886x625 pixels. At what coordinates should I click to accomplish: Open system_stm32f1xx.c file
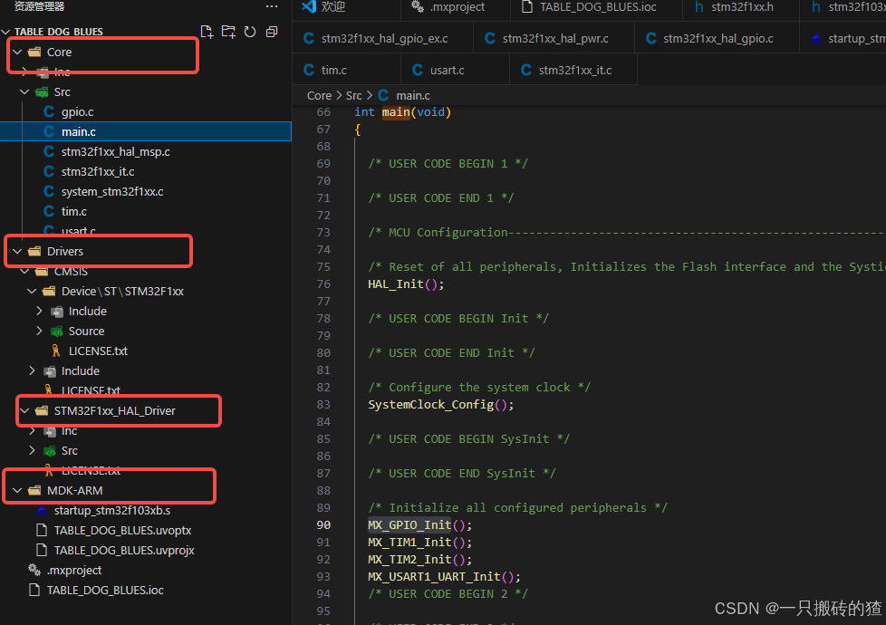112,191
